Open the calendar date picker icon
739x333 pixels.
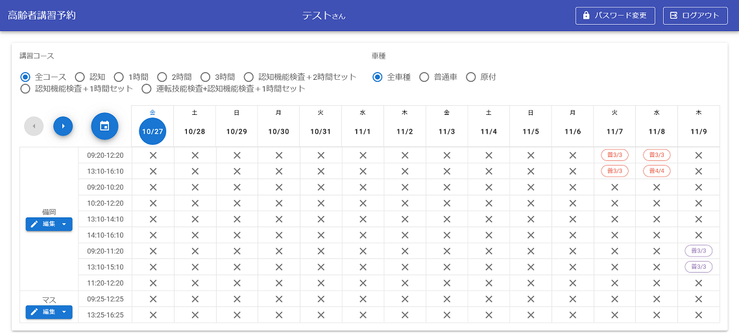point(104,126)
